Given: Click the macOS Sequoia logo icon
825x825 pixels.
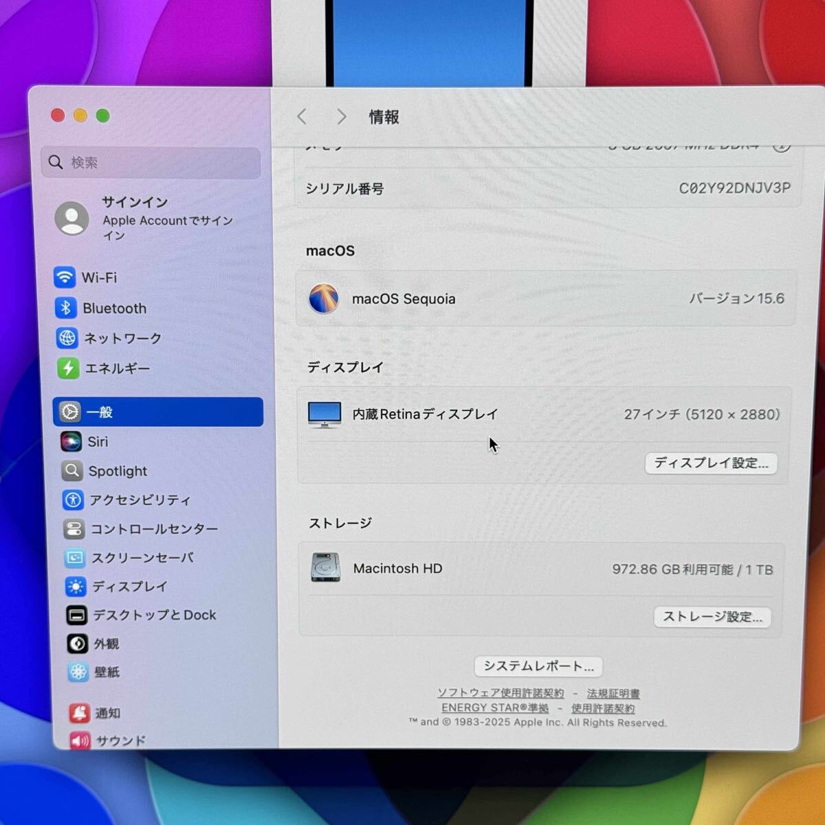Looking at the screenshot, I should (x=324, y=298).
